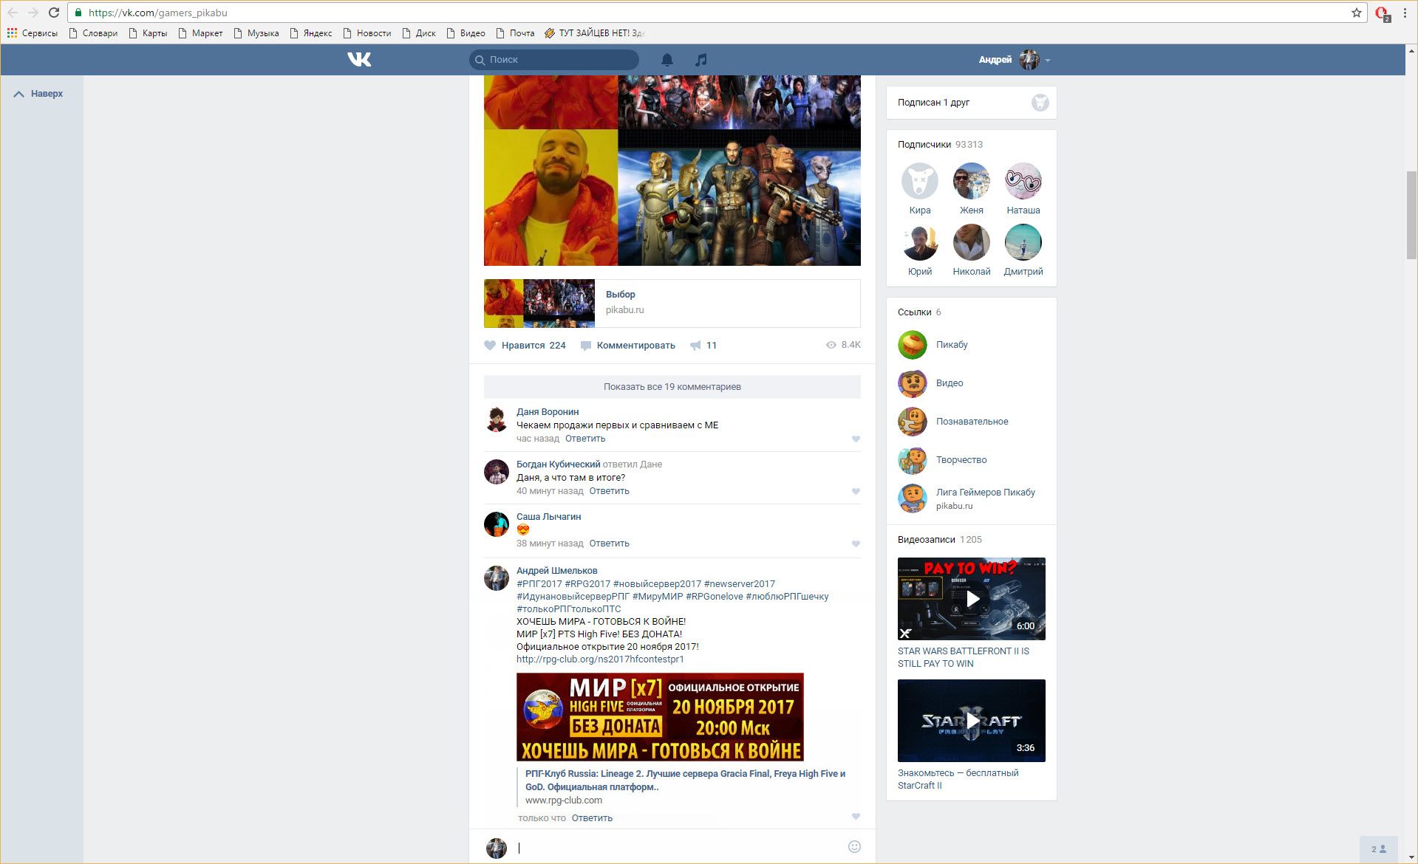Open the Выбор pikabu.ru link card
Viewport: 1418px width, 864px height.
[672, 303]
